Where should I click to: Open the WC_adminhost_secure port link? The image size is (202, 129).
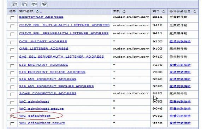click(x=41, y=109)
